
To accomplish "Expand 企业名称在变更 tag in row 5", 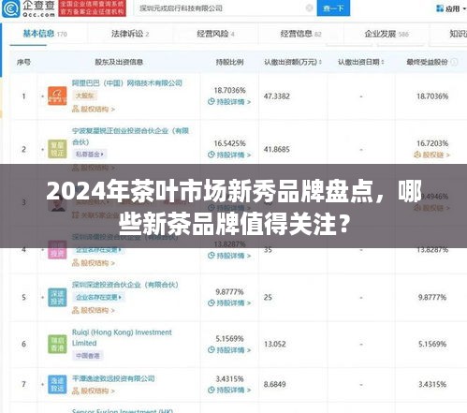I will pyautogui.click(x=98, y=297).
